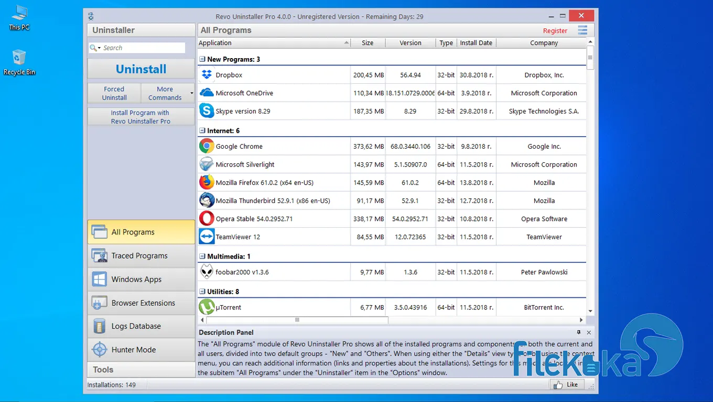The height and width of the screenshot is (402, 713).
Task: Click the foobar2000 alien icon
Action: [x=207, y=272]
